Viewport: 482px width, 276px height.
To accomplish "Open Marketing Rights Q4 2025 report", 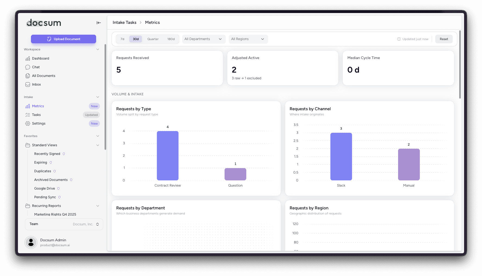I will [x=55, y=214].
